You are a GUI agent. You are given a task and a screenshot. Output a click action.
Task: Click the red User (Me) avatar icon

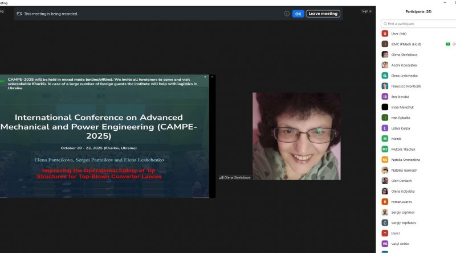coord(385,34)
